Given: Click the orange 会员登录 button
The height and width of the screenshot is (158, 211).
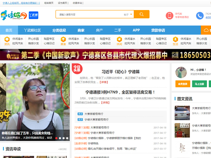Looking at the screenshot, I should coord(183,84).
